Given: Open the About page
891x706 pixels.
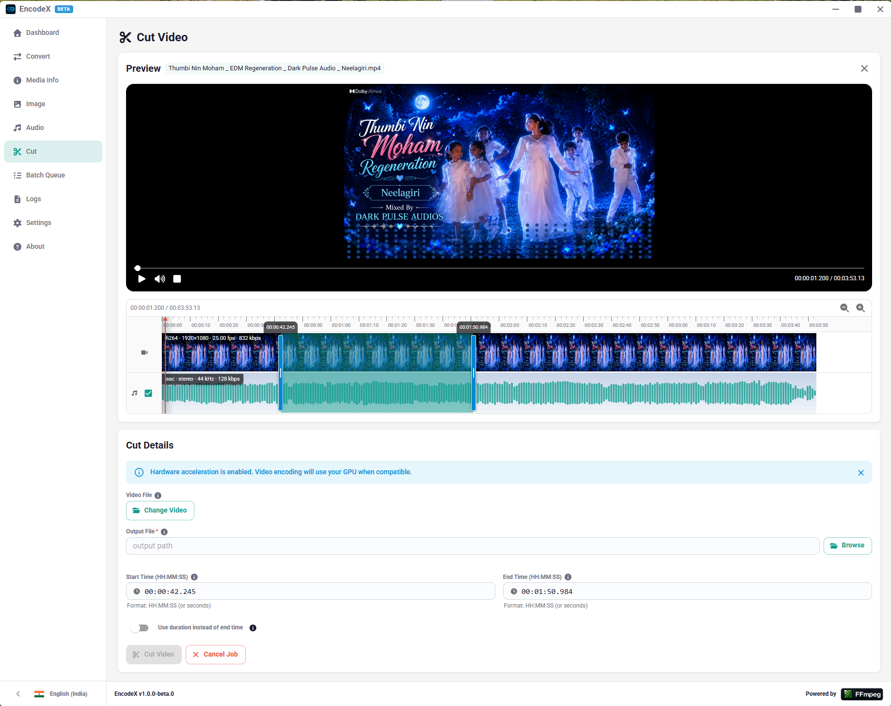Looking at the screenshot, I should [x=53, y=246].
